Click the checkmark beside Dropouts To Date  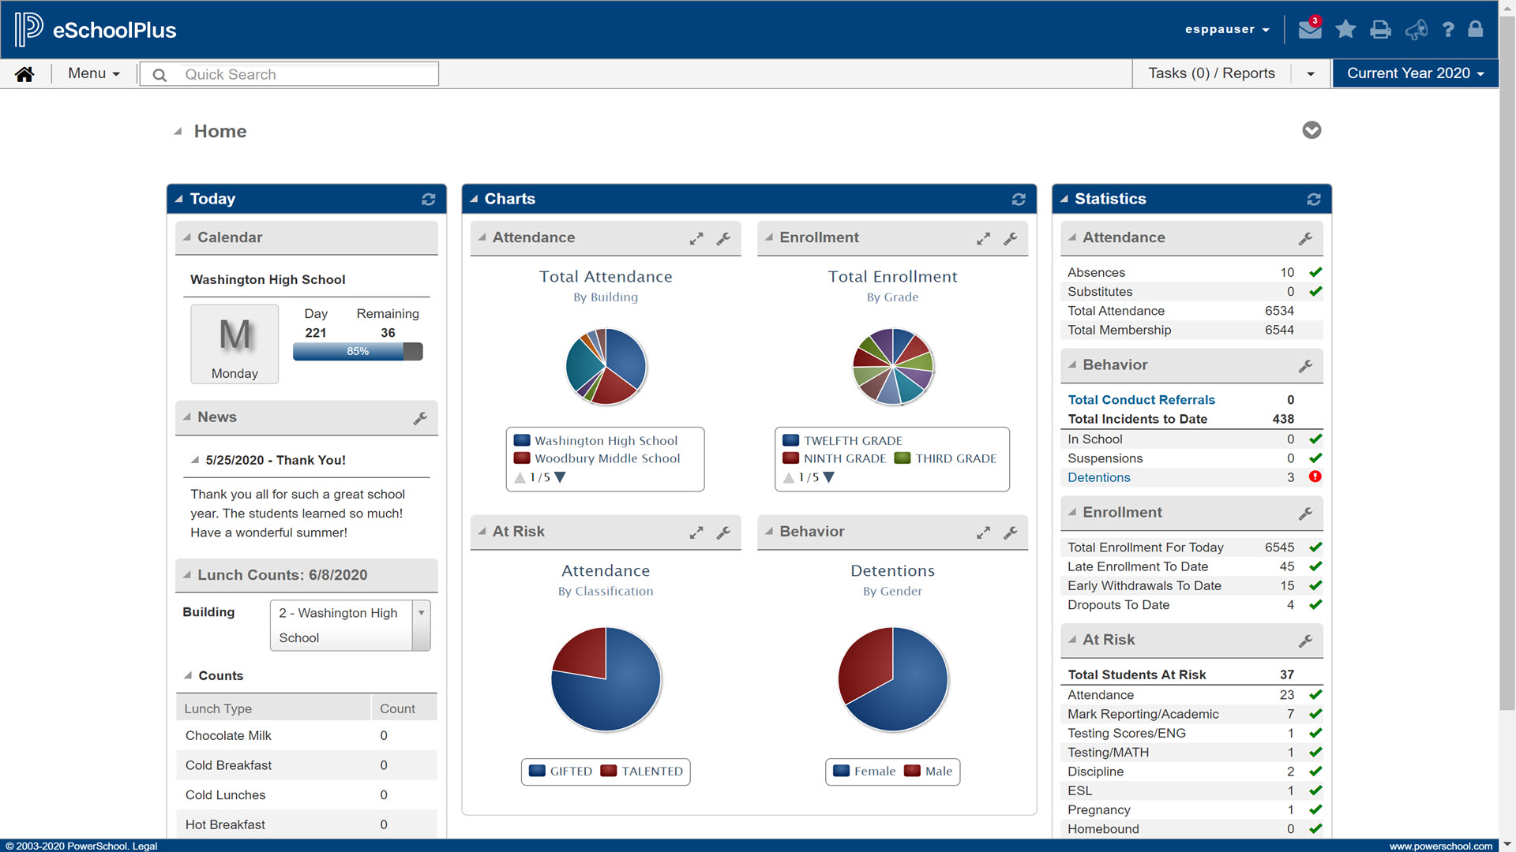point(1315,605)
